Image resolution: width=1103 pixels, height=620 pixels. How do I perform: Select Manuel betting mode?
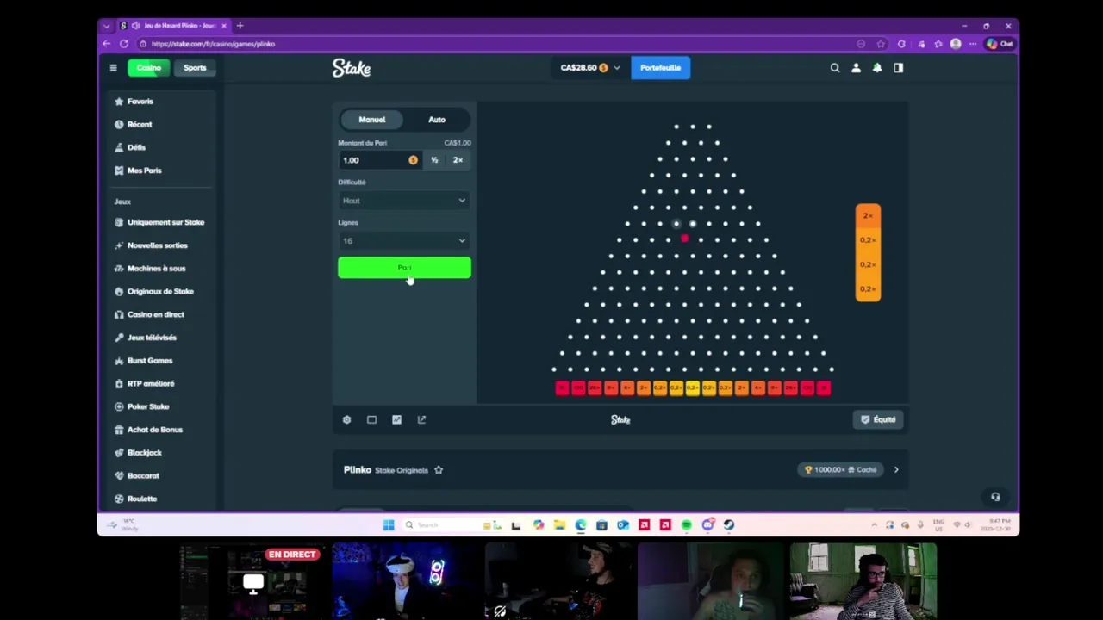click(372, 120)
